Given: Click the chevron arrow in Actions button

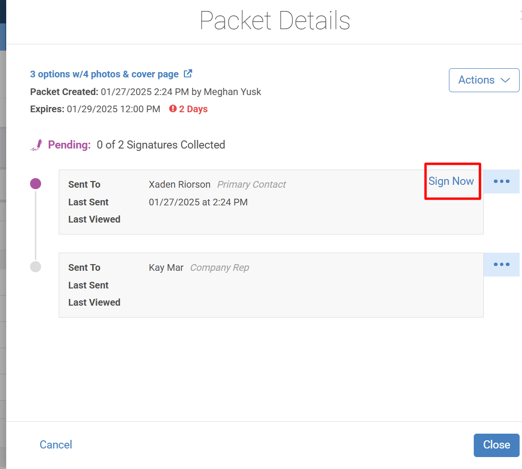Looking at the screenshot, I should point(505,80).
